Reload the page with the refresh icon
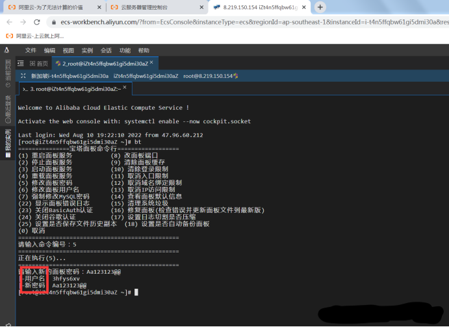 pyautogui.click(x=37, y=22)
